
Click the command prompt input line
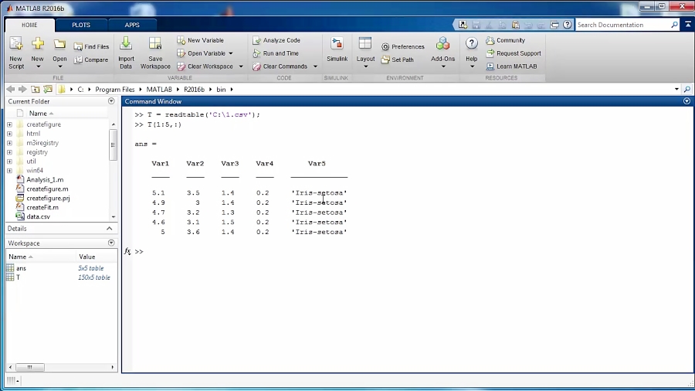412,251
